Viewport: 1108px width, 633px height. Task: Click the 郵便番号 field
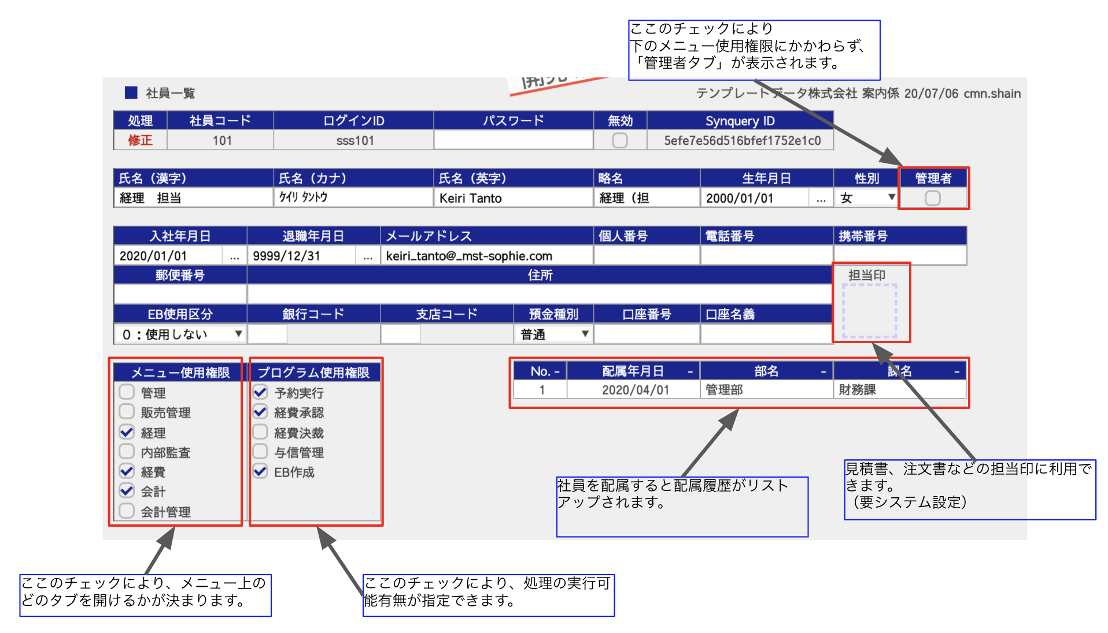tap(180, 295)
